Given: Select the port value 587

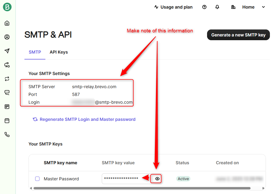Looking at the screenshot, I should click(76, 95).
